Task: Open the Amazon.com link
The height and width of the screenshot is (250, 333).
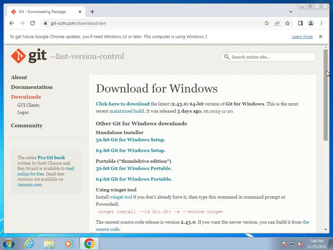Action: 30,185
